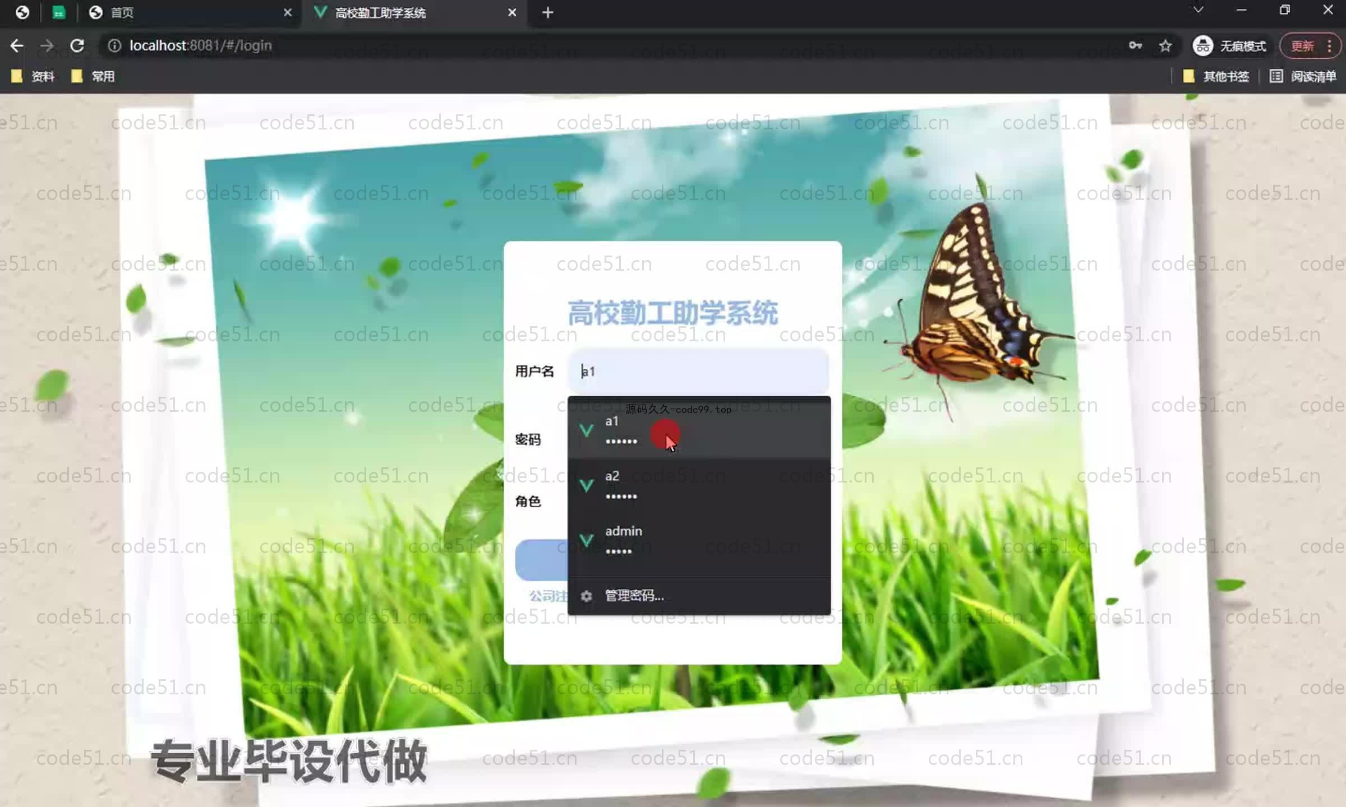The width and height of the screenshot is (1346, 807).
Task: Open the 常用 bookmarks folder
Action: click(x=93, y=76)
